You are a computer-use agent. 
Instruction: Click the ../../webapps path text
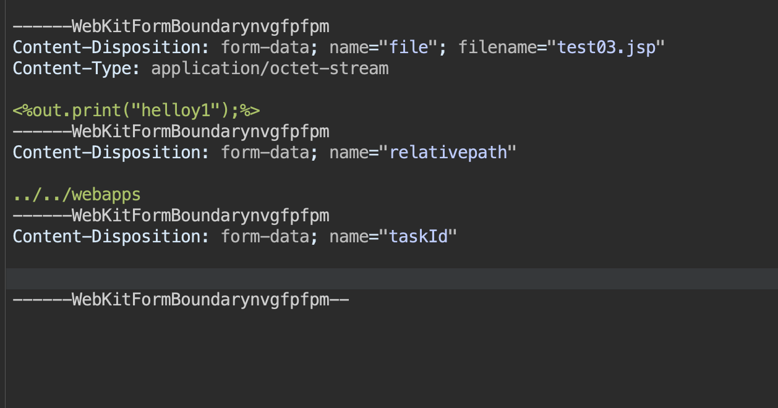click(77, 195)
